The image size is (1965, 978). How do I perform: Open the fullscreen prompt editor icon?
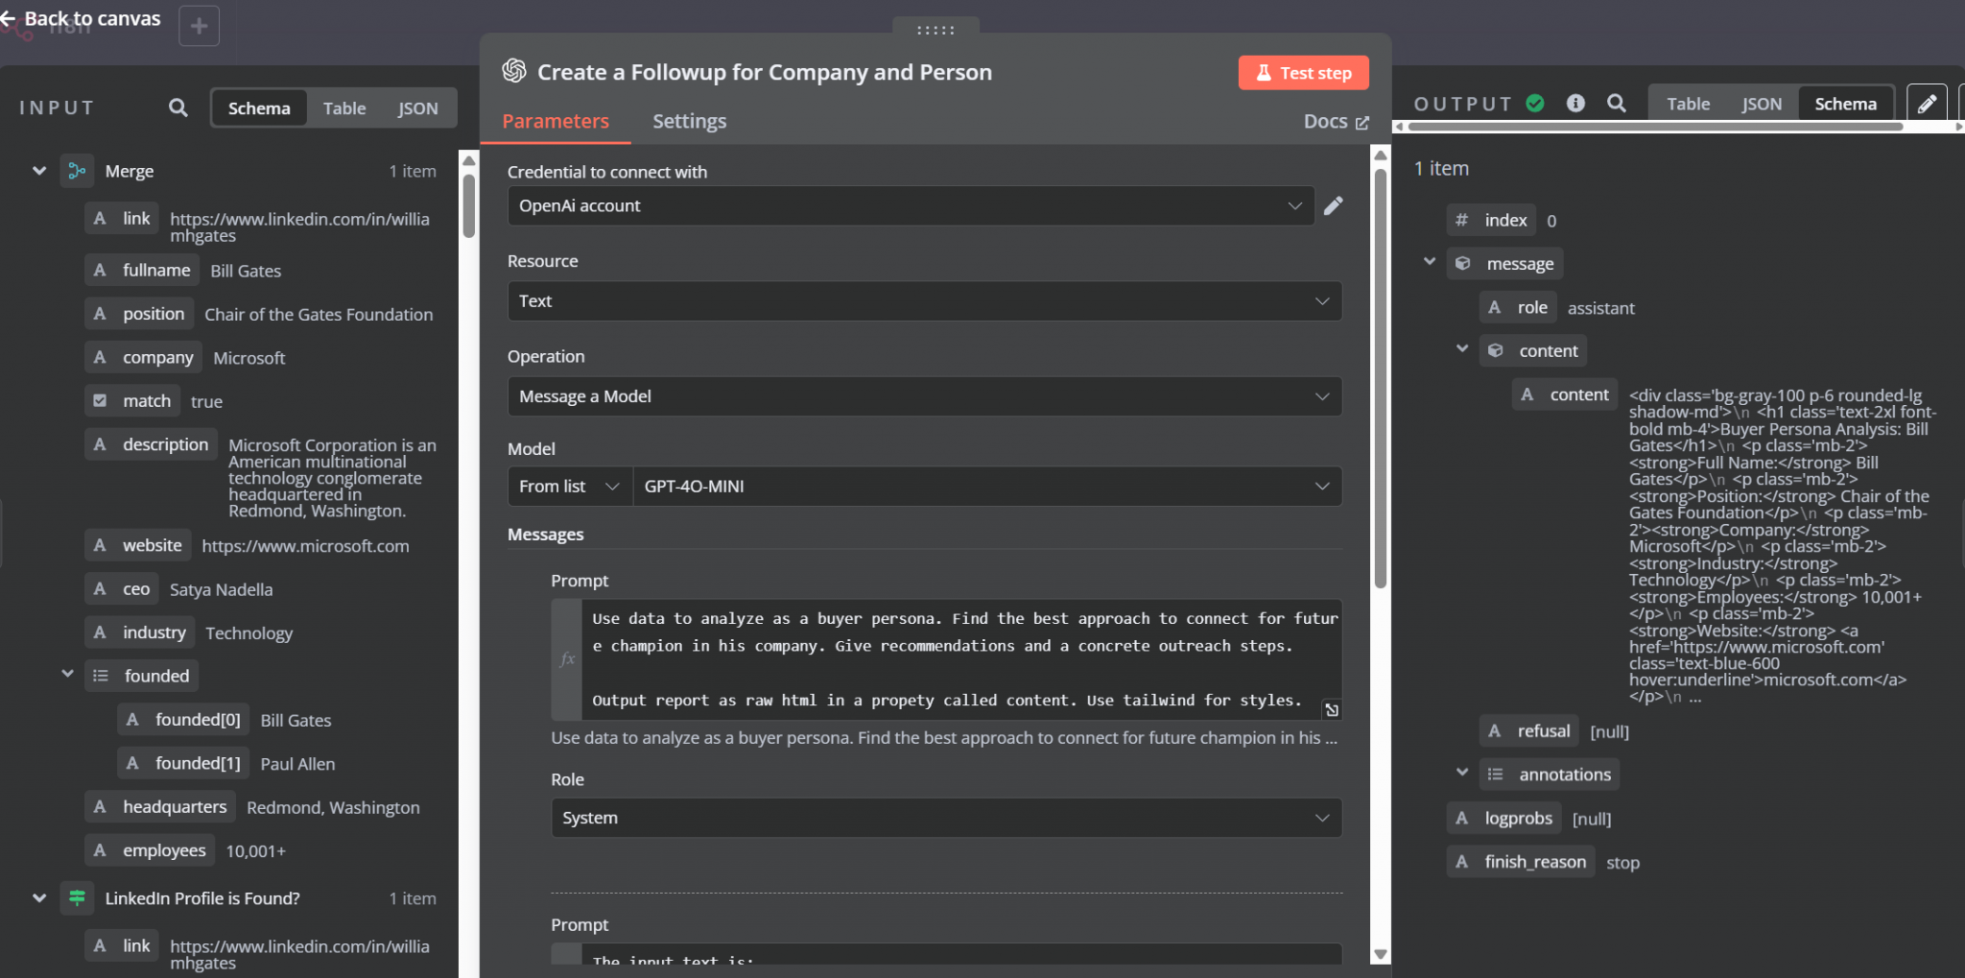pyautogui.click(x=1332, y=709)
